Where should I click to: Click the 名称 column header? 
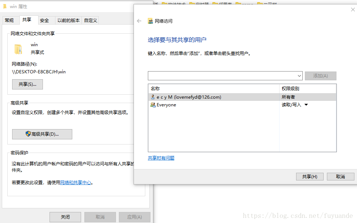tap(214, 88)
